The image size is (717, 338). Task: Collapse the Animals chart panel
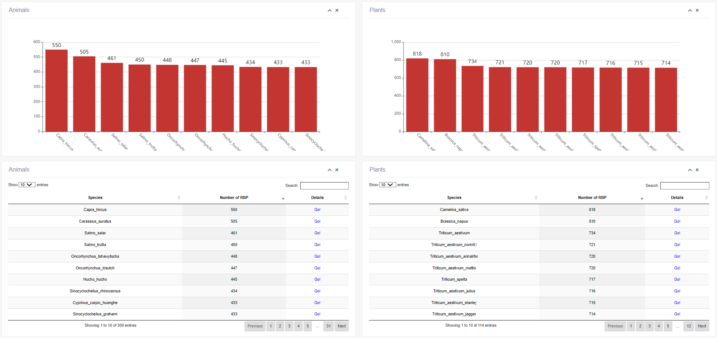click(x=329, y=11)
